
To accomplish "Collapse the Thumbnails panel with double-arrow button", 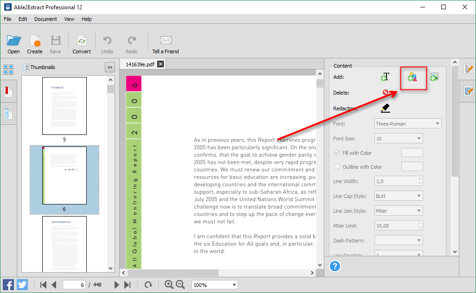I will pyautogui.click(x=110, y=67).
